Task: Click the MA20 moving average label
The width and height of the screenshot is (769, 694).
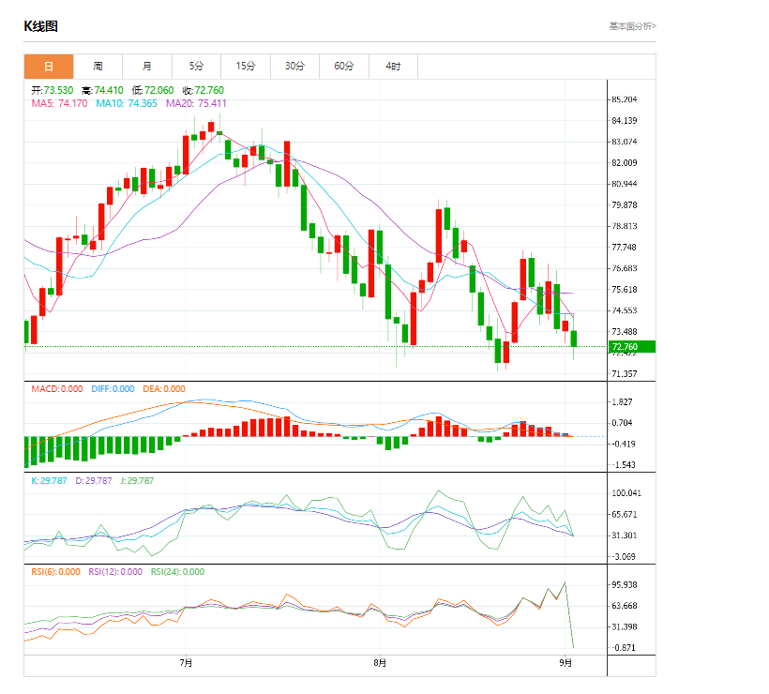Action: coord(196,103)
